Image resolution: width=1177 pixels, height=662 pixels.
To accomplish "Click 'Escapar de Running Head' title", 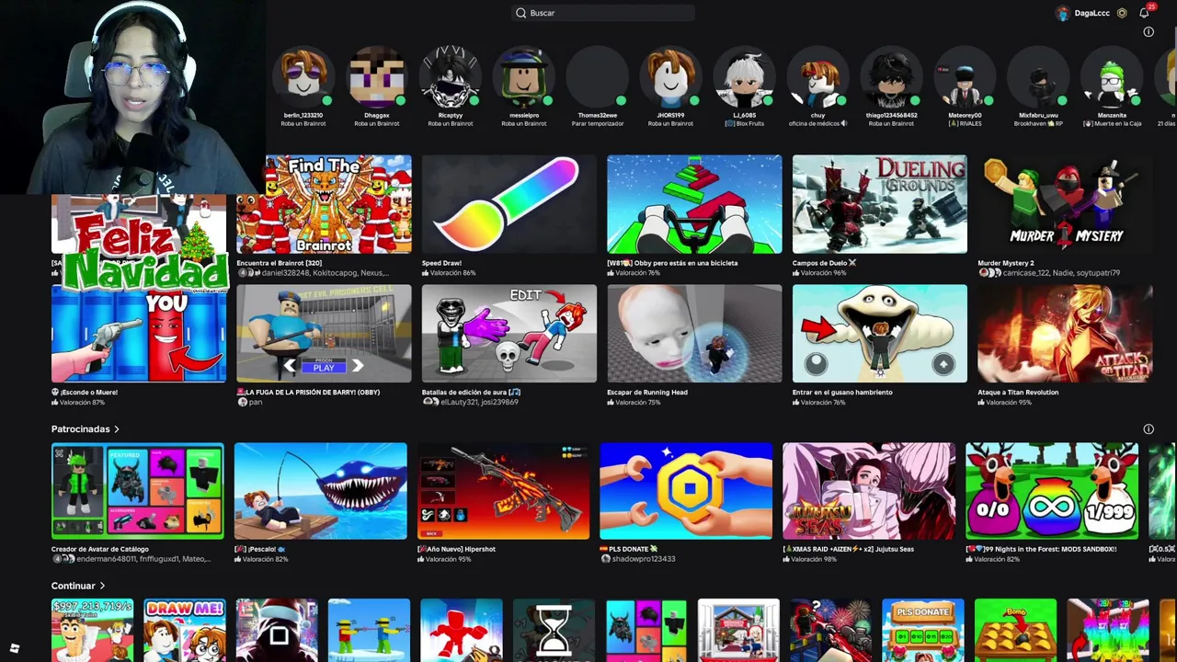I will pos(647,393).
